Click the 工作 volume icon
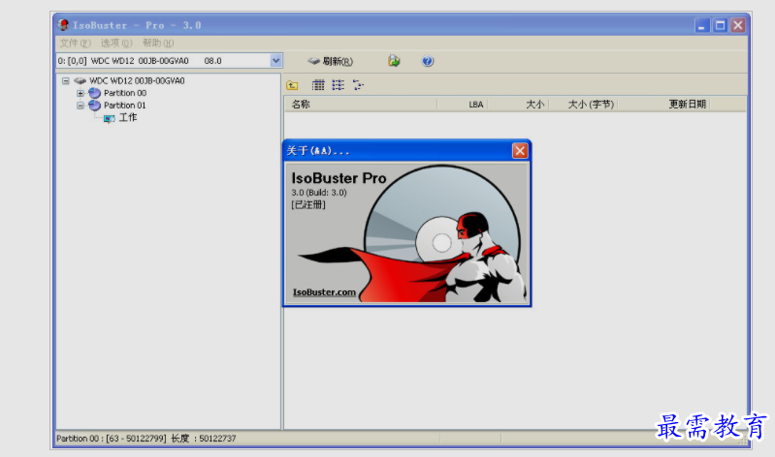This screenshot has height=457, width=775. pos(110,118)
